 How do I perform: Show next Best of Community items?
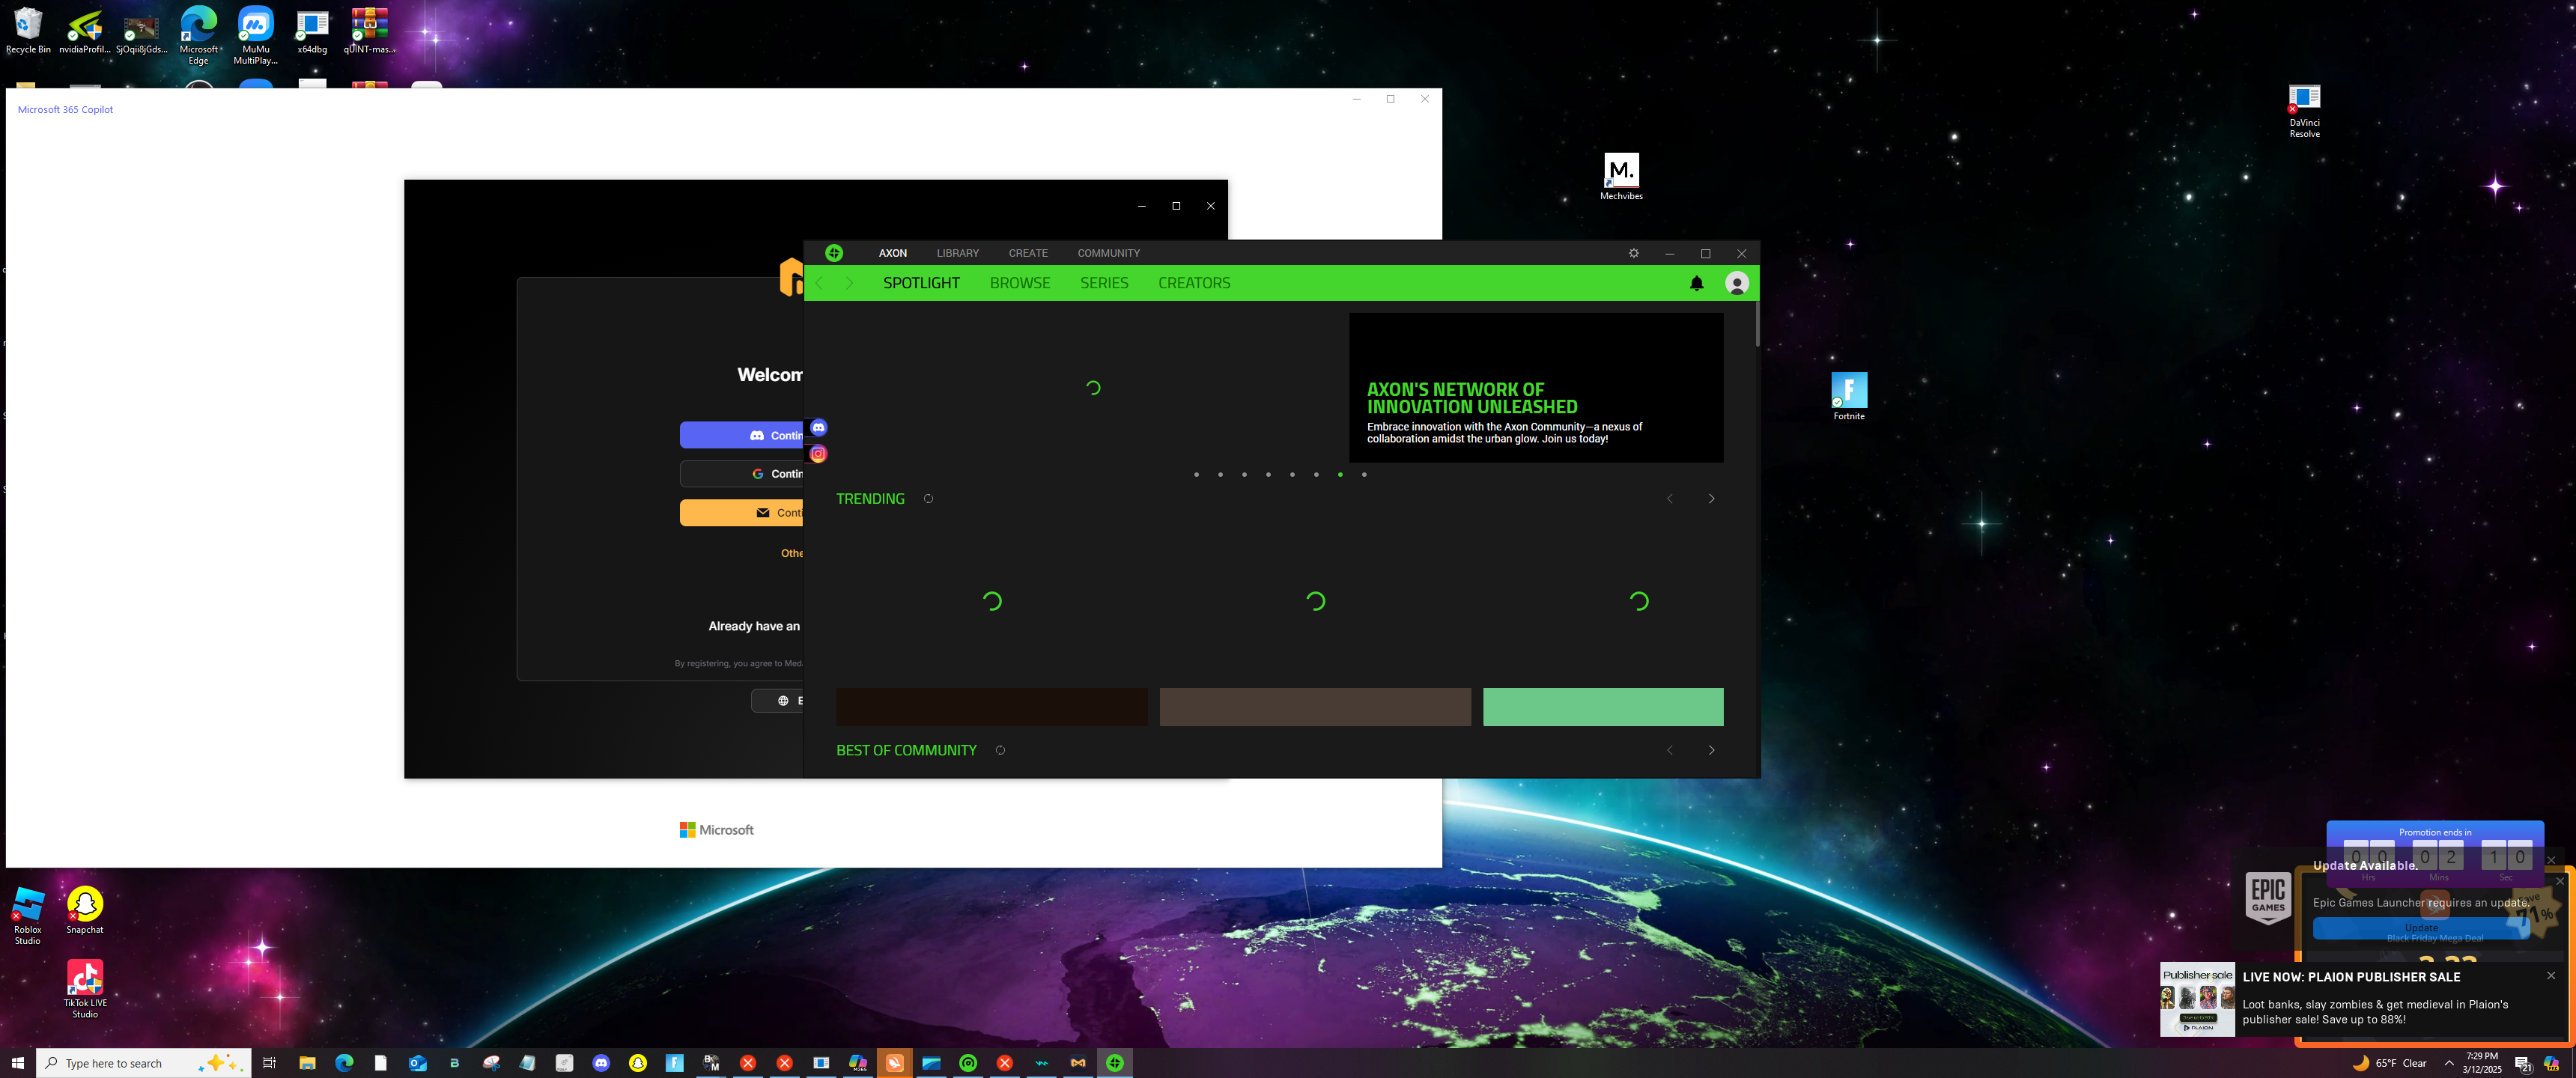(x=1711, y=750)
